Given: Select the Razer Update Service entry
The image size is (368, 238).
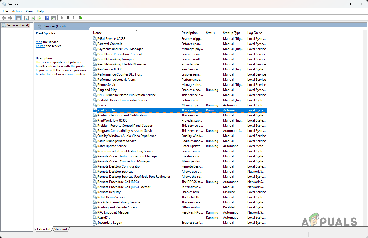Looking at the screenshot, I should click(112, 146).
